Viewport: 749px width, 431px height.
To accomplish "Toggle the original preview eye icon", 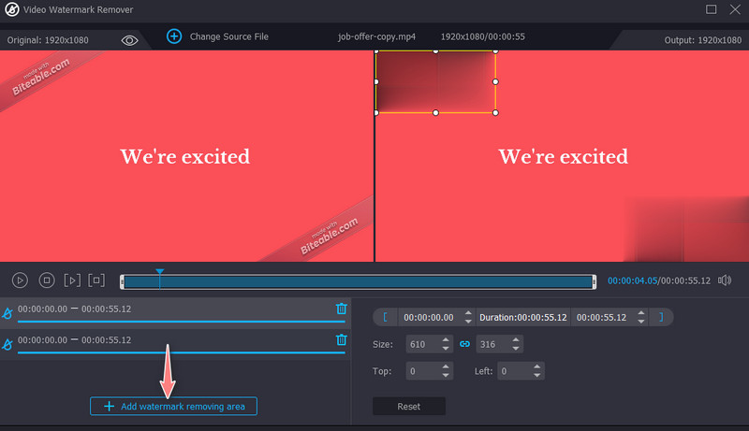I will tap(129, 39).
